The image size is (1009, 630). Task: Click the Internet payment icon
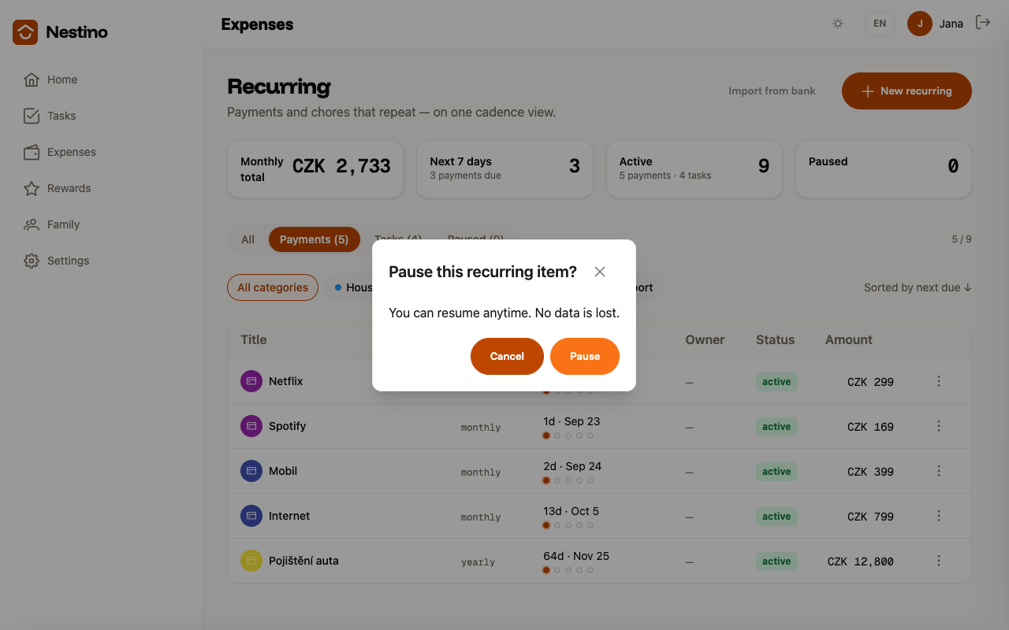[x=251, y=516]
